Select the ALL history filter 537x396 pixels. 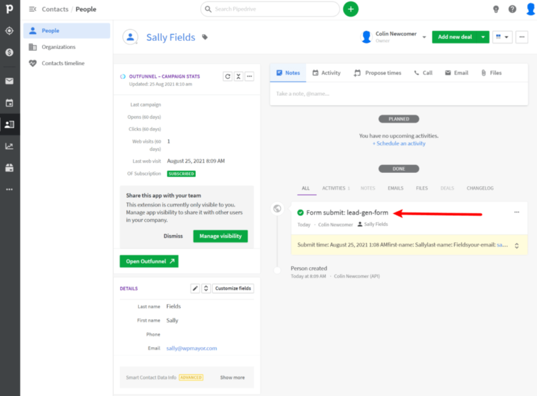coord(305,188)
